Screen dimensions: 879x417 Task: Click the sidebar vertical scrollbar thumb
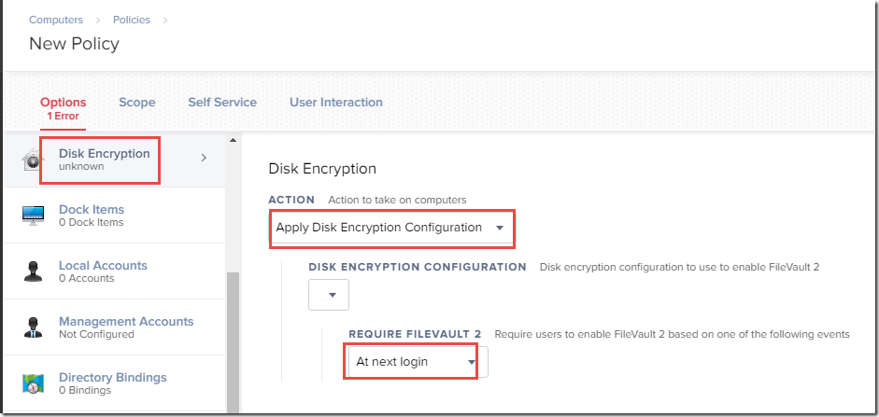(x=234, y=342)
